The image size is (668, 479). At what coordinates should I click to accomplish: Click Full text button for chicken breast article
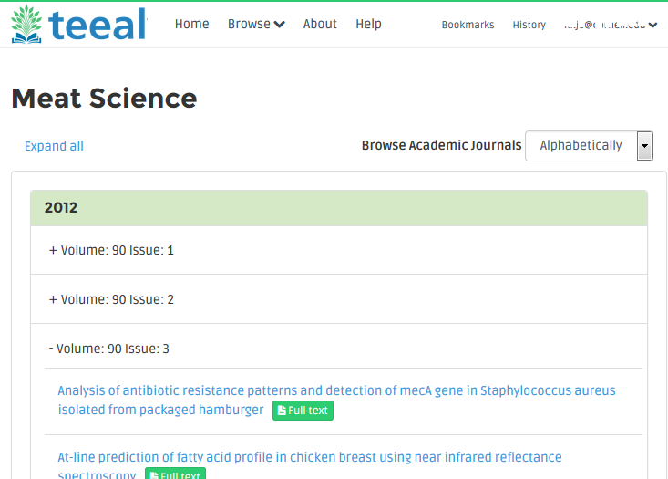pos(175,474)
